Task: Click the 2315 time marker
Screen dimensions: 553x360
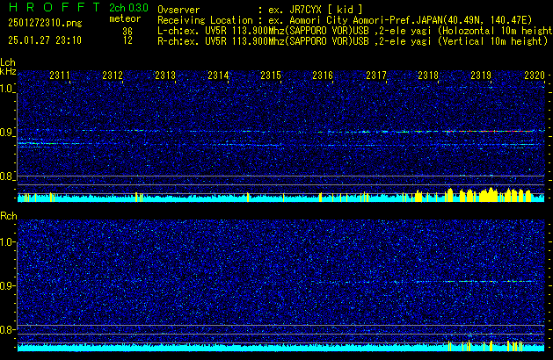Action: (x=271, y=76)
